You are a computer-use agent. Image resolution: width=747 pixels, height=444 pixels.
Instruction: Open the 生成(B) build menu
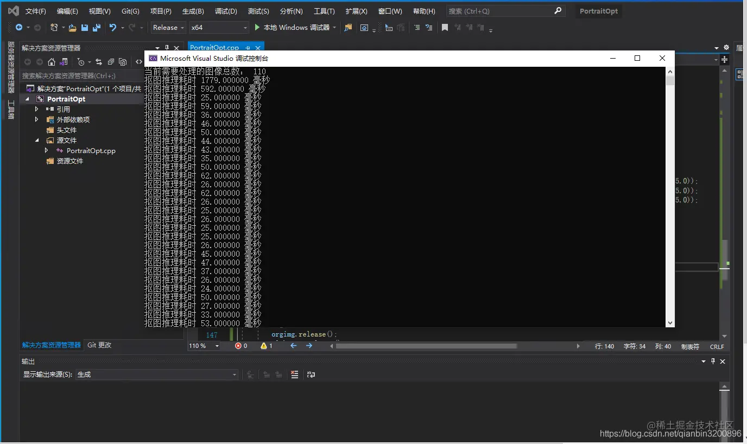[193, 11]
